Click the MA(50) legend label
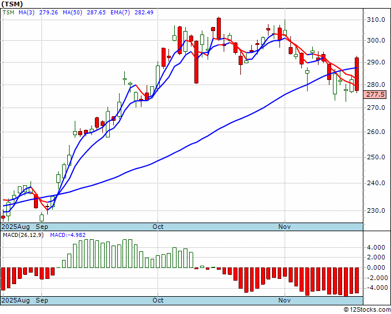 point(72,13)
